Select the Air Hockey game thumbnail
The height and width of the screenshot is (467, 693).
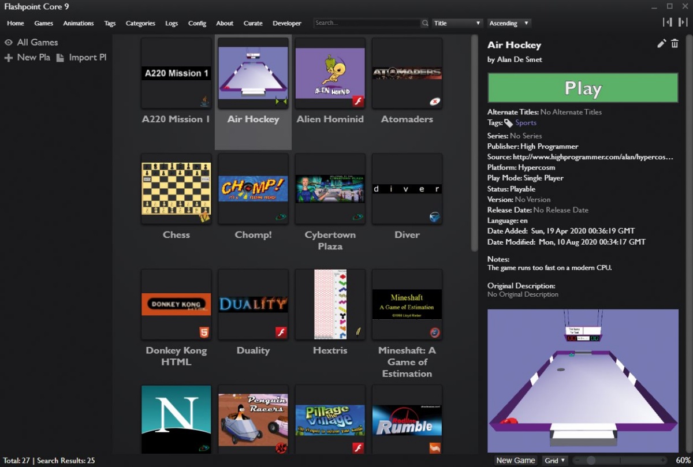coord(253,73)
